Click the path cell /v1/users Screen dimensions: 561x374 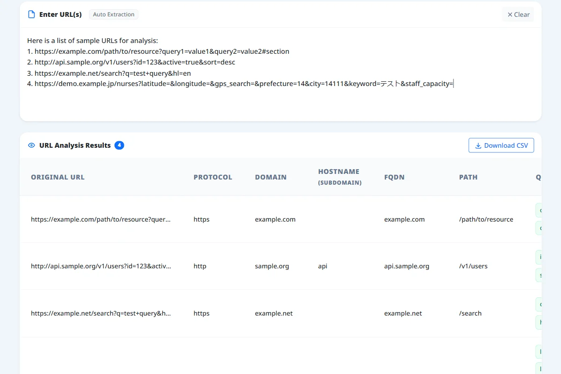pos(473,266)
